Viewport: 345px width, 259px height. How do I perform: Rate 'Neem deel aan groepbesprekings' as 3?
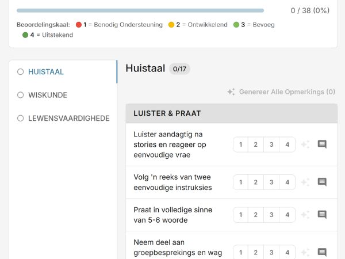(271, 253)
